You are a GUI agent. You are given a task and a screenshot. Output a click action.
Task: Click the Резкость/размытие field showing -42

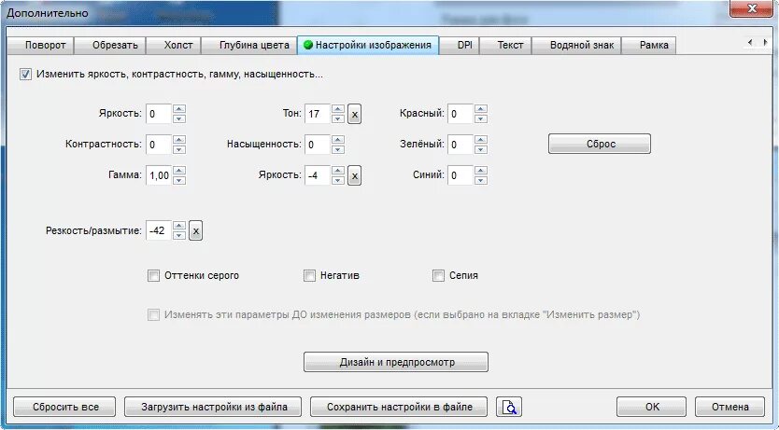(x=159, y=230)
